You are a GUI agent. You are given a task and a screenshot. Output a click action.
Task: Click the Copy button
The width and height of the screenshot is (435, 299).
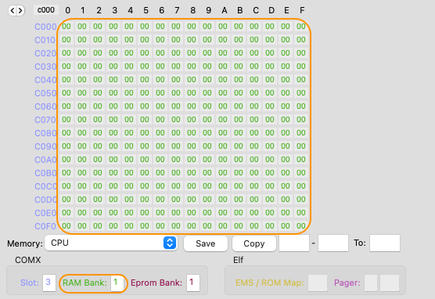pos(254,243)
